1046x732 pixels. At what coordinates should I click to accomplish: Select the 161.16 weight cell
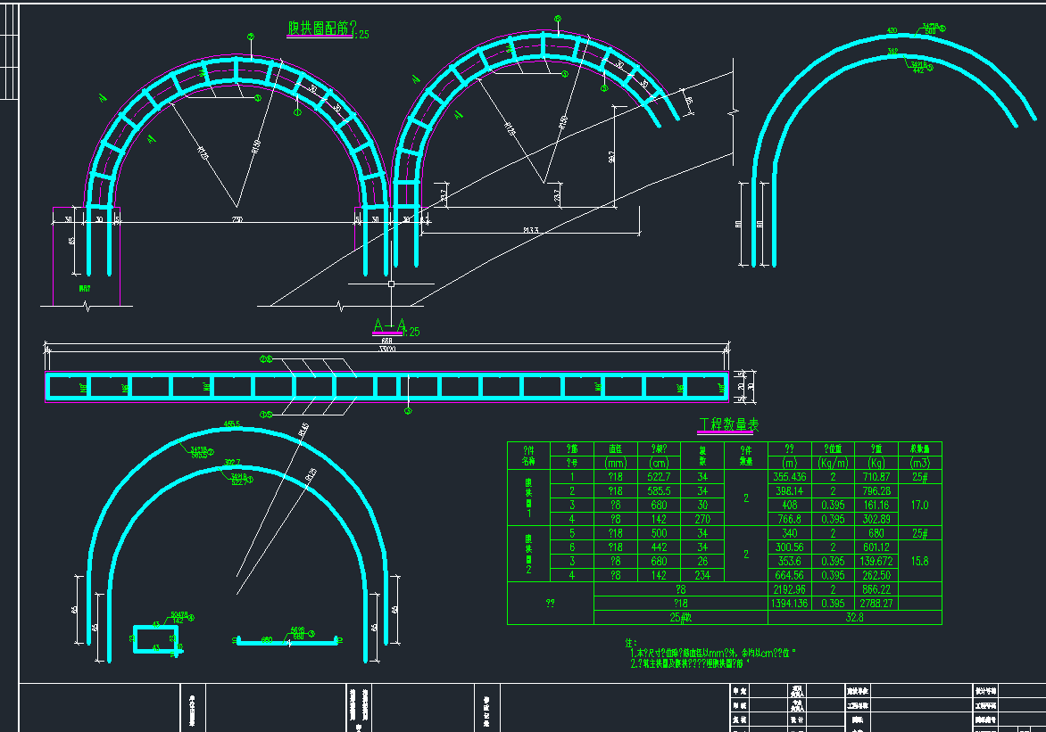pyautogui.click(x=876, y=505)
